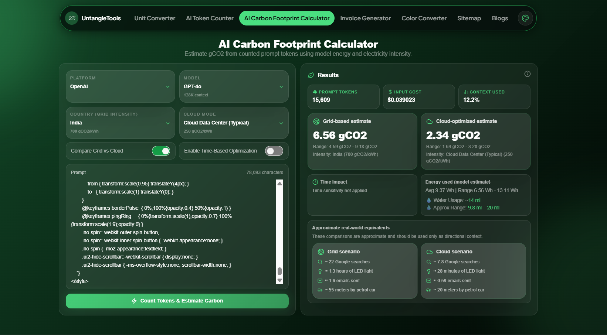607x335 pixels.
Task: Click the water drop icon by Water Usage
Action: (429, 200)
